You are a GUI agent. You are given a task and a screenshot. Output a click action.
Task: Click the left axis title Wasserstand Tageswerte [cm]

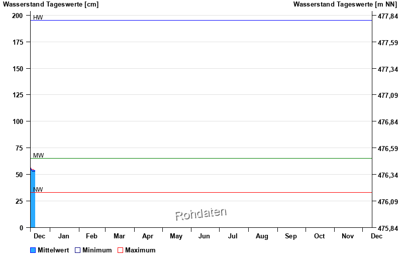click(x=51, y=5)
